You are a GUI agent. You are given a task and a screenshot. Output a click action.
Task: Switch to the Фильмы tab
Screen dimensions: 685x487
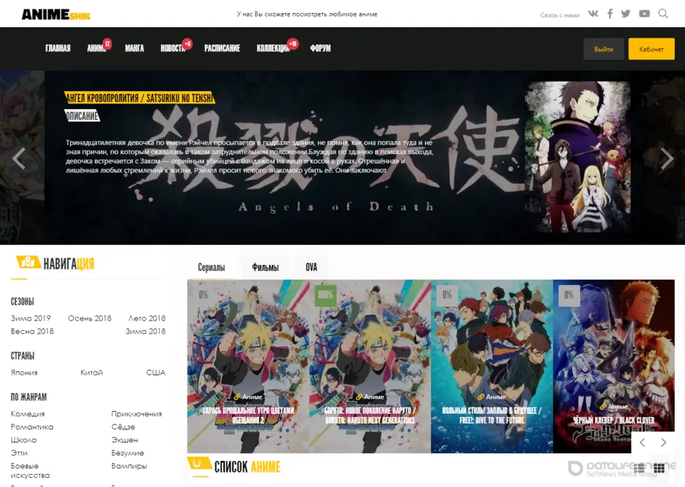point(265,267)
